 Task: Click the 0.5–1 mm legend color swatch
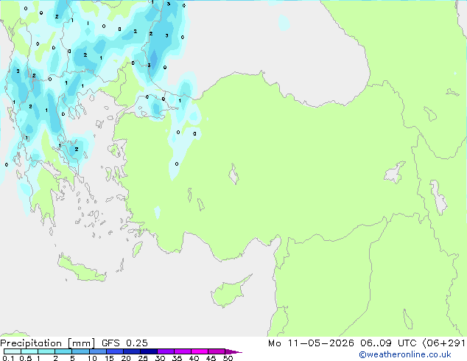tap(29, 351)
